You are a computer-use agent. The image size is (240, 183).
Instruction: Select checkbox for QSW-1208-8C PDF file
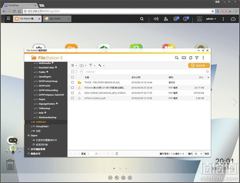pos(72,93)
